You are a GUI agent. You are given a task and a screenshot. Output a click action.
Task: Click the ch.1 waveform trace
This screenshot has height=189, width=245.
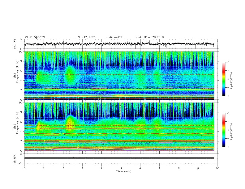tap(119, 44)
